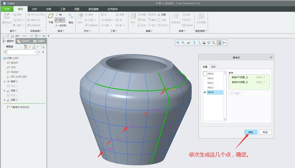Open model tree show options icon
The height and width of the screenshot is (168, 295).
click(34, 47)
